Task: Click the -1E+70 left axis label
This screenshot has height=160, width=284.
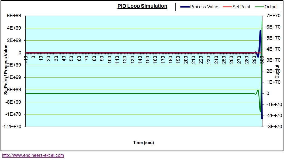Action: pyautogui.click(x=13, y=114)
